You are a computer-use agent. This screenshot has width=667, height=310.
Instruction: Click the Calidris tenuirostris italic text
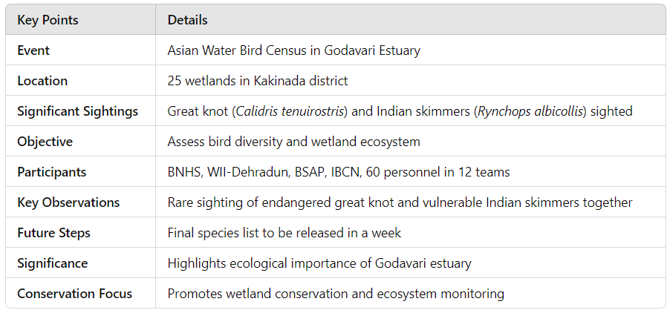point(289,111)
